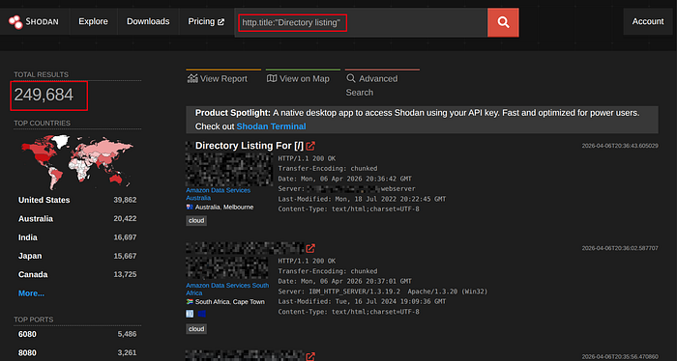Click More... under top countries

tap(31, 293)
